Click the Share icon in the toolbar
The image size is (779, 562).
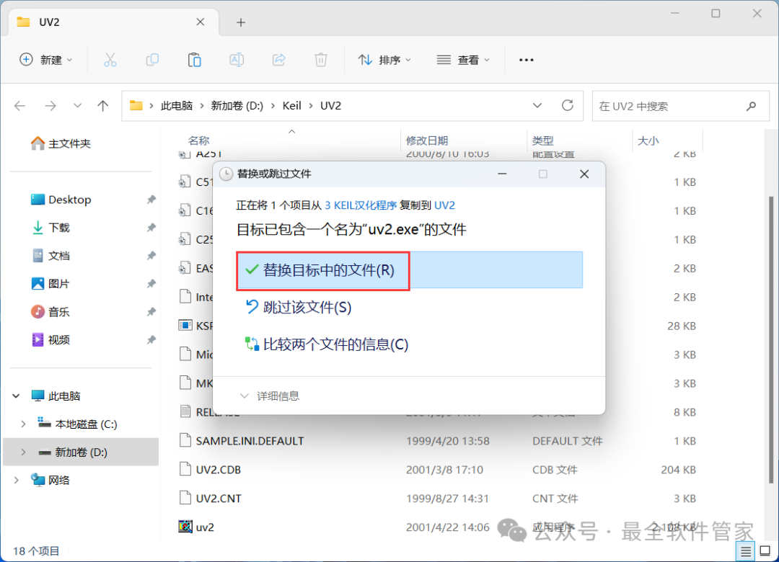point(278,60)
